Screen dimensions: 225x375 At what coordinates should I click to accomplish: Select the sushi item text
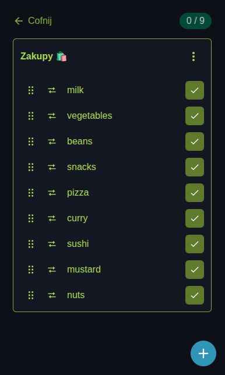(78, 244)
